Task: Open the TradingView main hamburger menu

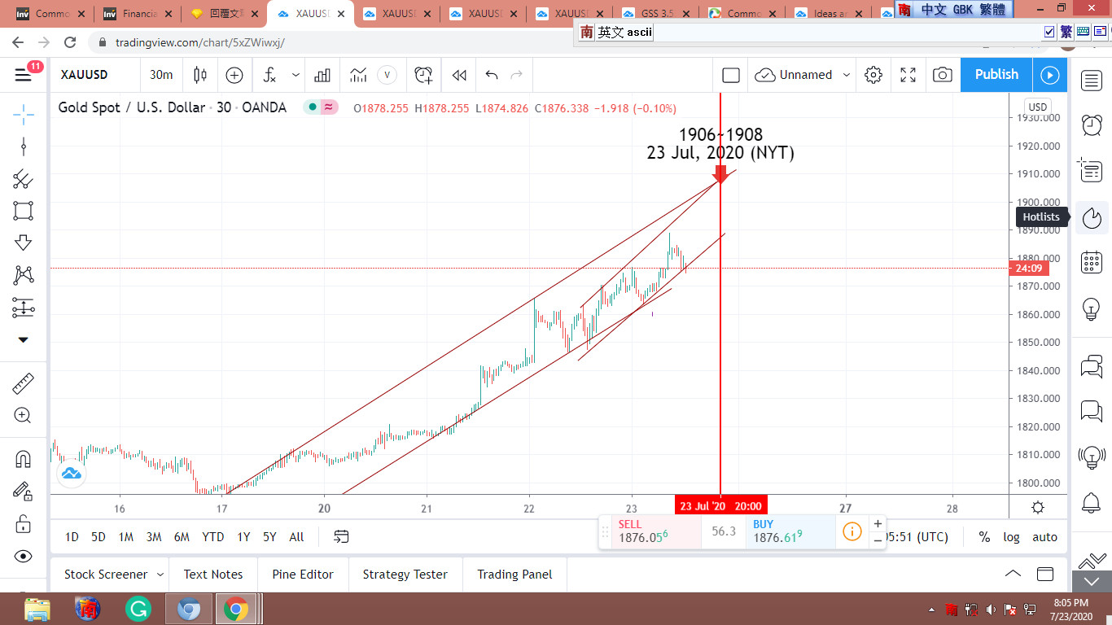Action: point(24,75)
